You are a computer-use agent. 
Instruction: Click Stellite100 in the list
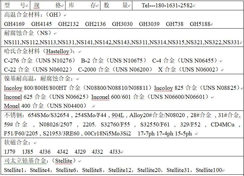click(209, 170)
